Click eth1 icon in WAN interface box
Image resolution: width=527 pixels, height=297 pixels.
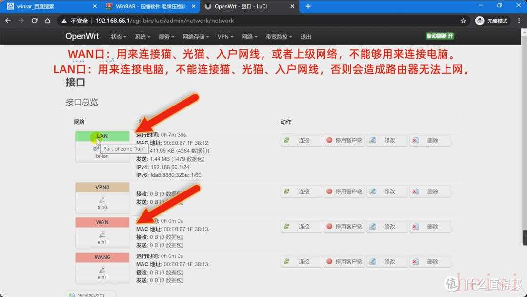coord(102,235)
